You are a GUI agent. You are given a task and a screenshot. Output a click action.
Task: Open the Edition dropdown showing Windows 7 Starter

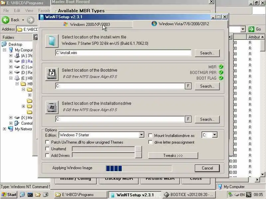[x=142, y=135]
